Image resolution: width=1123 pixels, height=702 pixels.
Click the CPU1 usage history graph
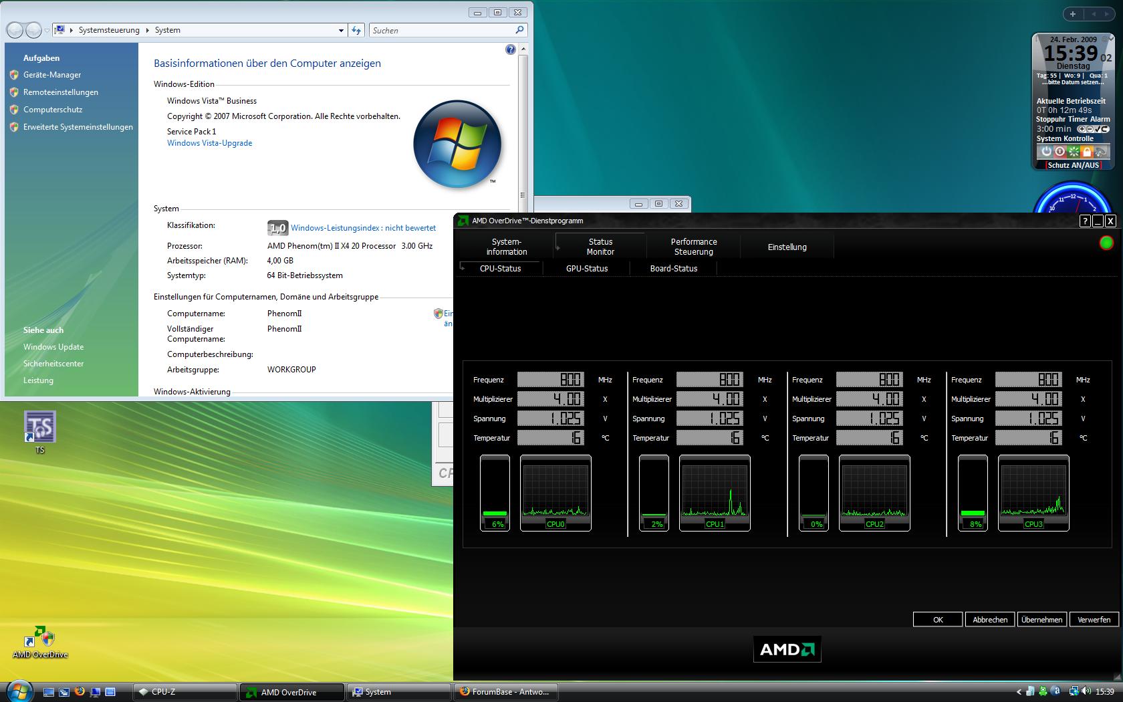pyautogui.click(x=715, y=493)
